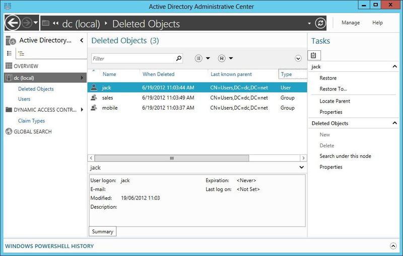The width and height of the screenshot is (403, 256).
Task: Open dropdown arrow next to list view options
Action: pyautogui.click(x=208, y=58)
